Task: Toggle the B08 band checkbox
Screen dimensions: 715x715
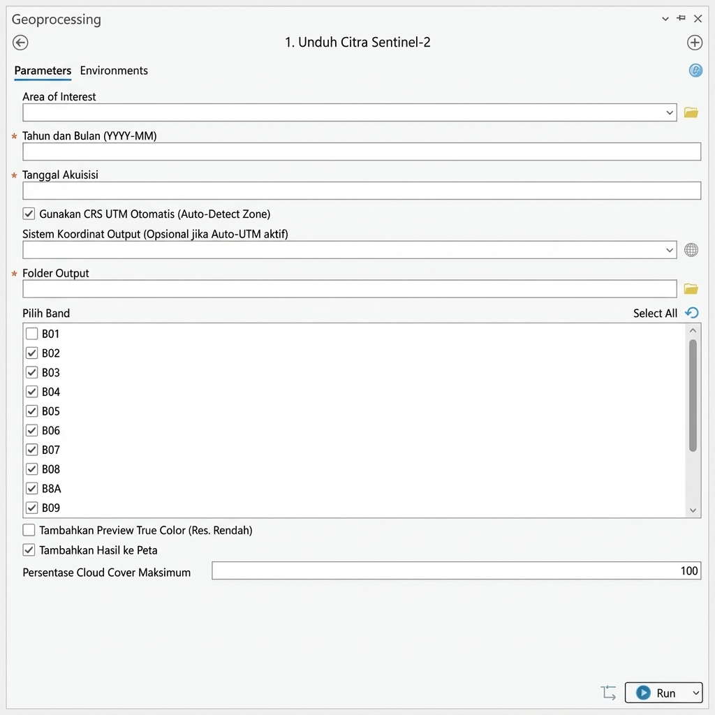Action: pyautogui.click(x=31, y=469)
